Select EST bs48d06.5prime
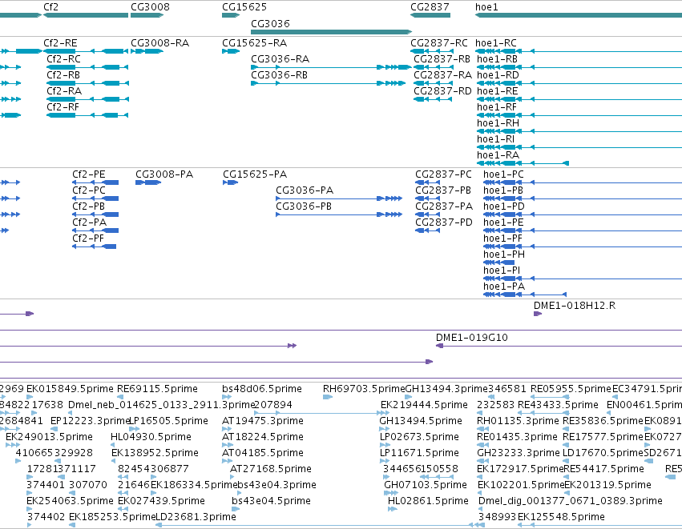 click(x=262, y=389)
